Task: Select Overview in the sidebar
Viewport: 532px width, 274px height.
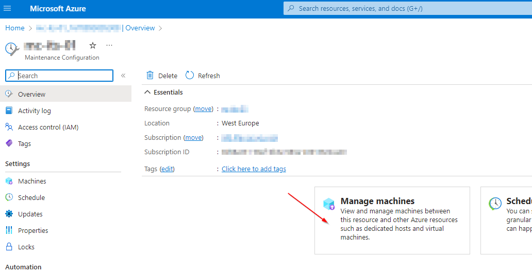Action: pos(66,94)
